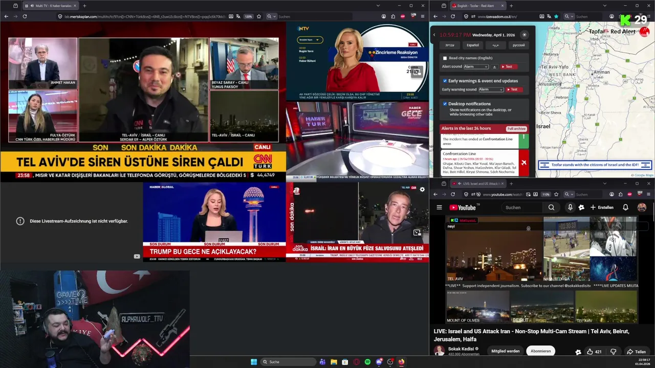Click Mitglied werden button

point(506,351)
